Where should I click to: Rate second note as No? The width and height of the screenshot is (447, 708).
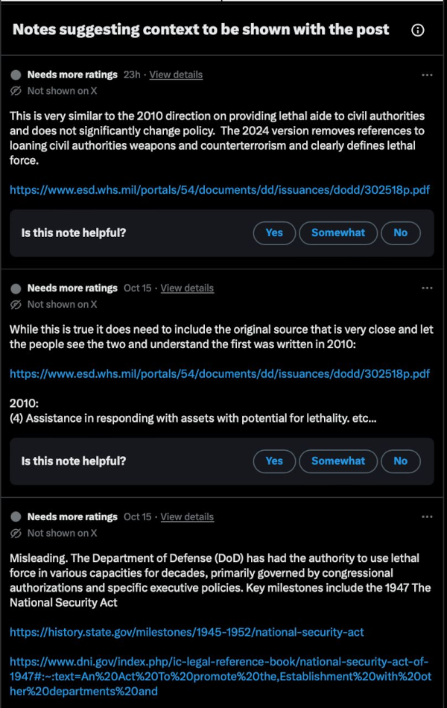coord(401,461)
